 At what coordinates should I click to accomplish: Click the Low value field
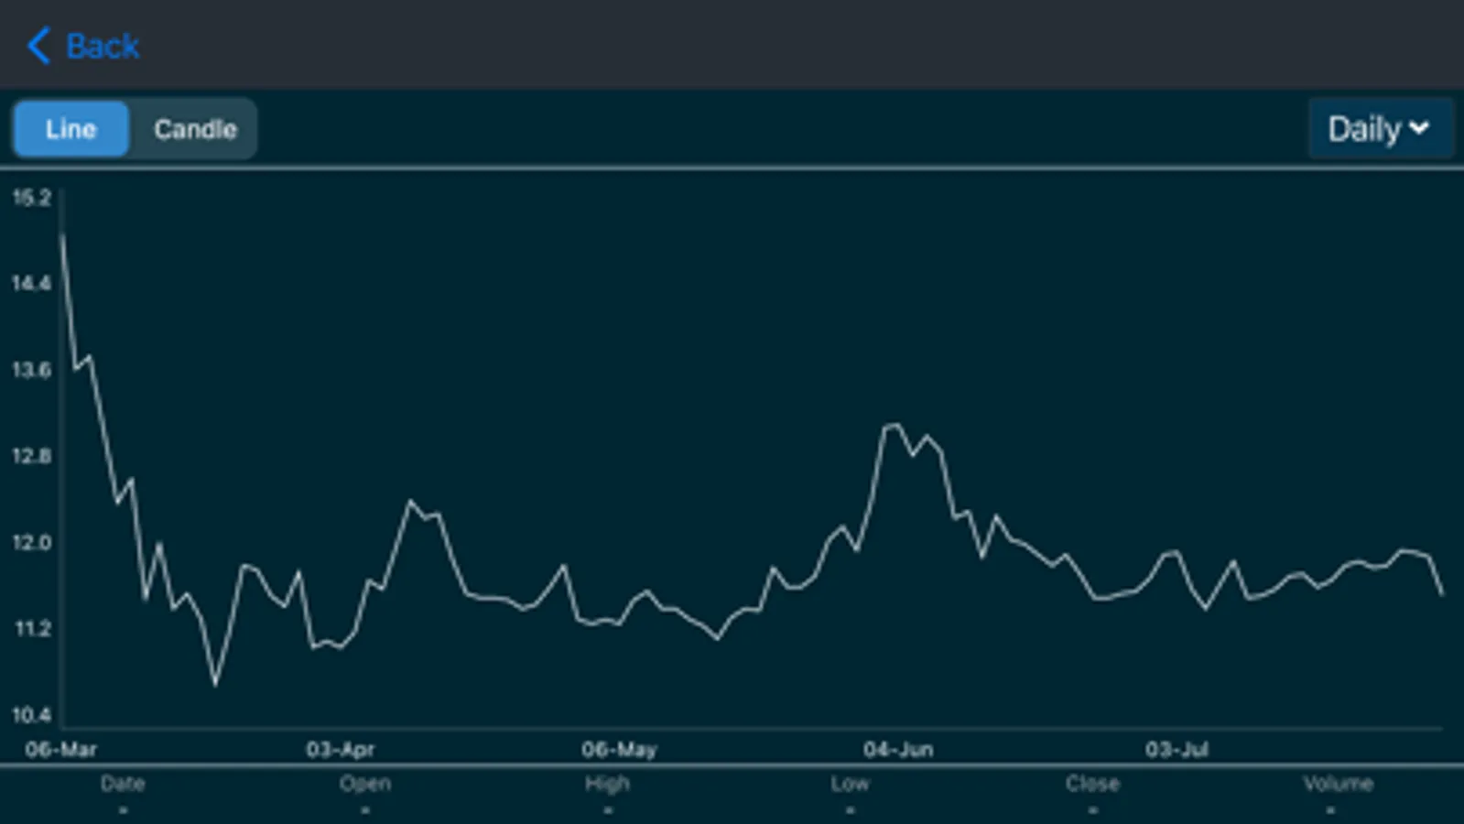coord(850,794)
